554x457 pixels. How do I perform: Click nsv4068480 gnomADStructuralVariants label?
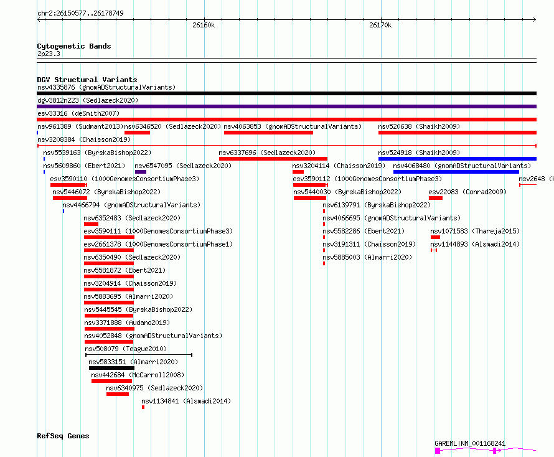pos(462,166)
